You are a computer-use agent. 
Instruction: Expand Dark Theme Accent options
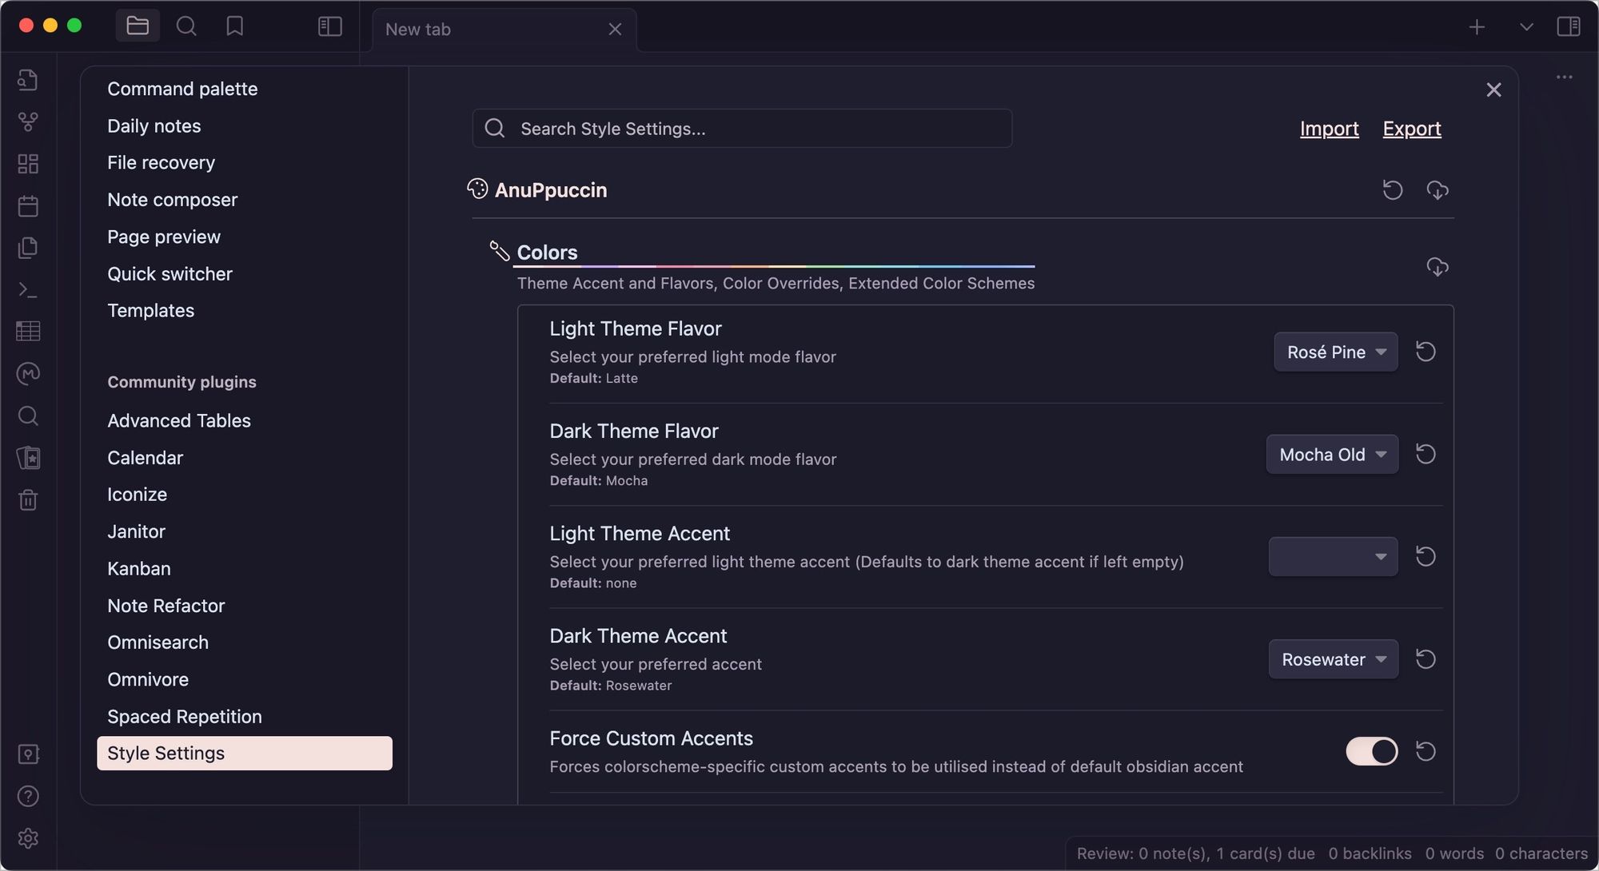(1332, 658)
